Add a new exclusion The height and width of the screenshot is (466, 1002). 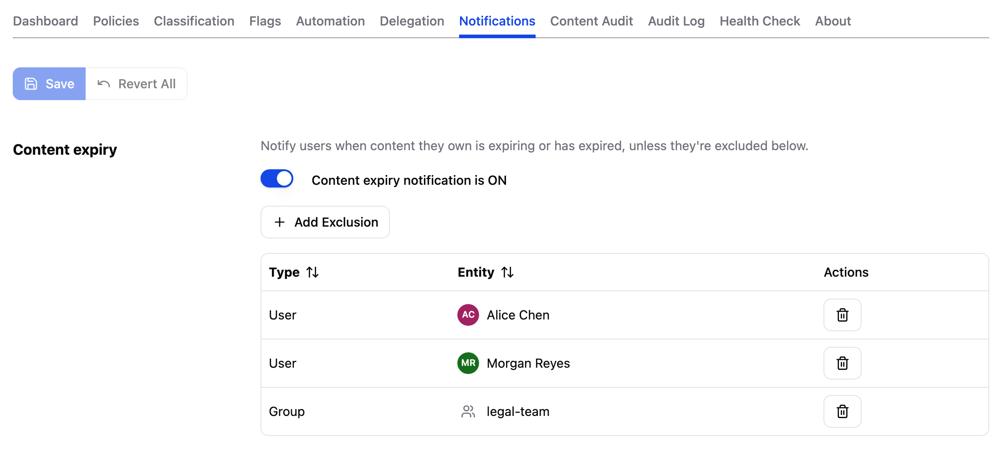pos(325,222)
